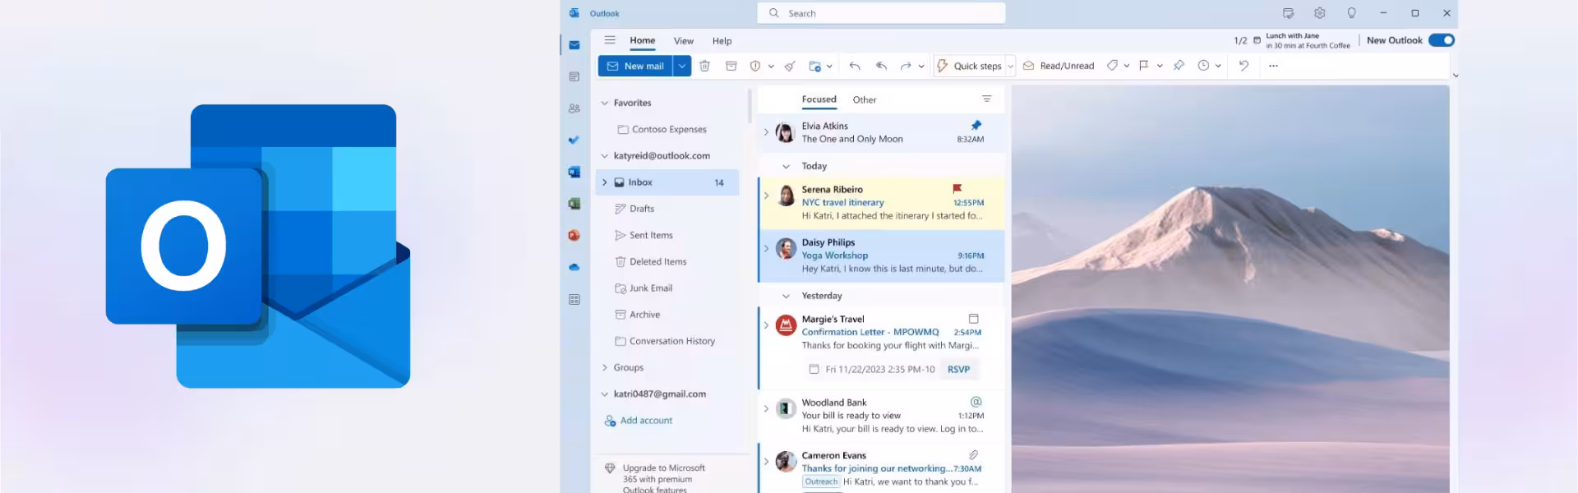
Task: Open the more options ellipsis in toolbar
Action: (x=1273, y=66)
